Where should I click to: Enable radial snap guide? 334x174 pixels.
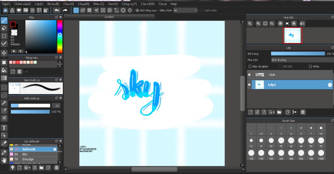point(103,10)
